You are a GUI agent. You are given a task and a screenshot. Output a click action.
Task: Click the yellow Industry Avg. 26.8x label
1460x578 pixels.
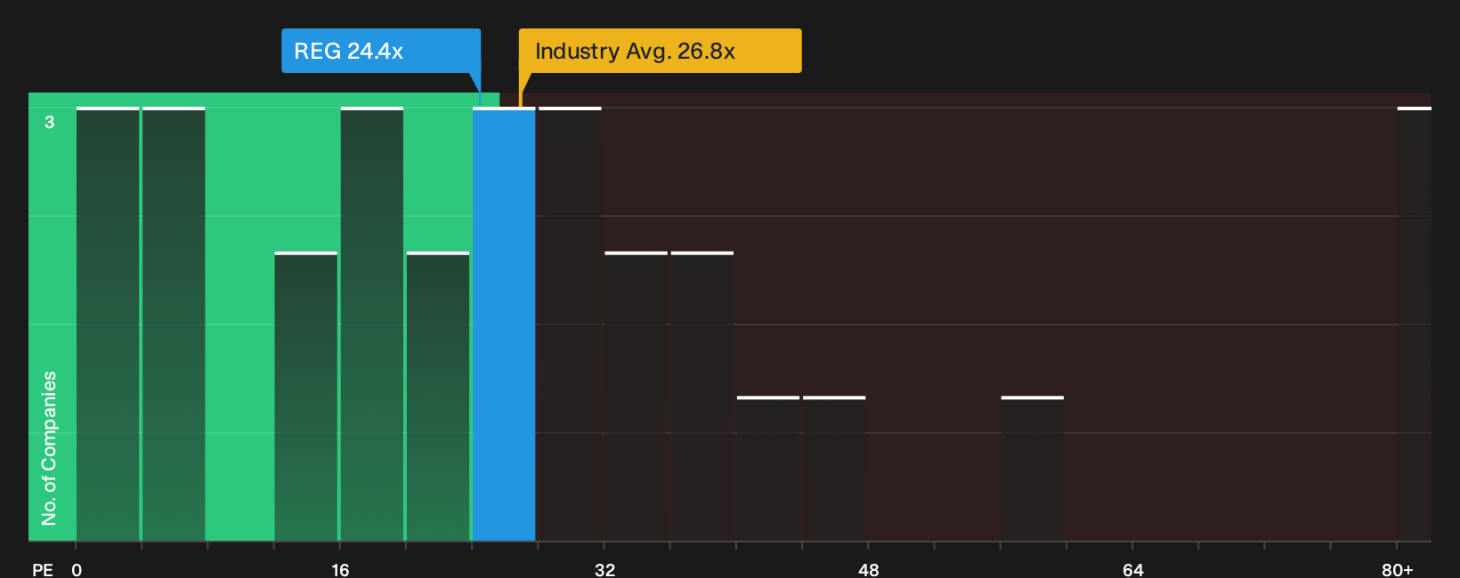(660, 51)
